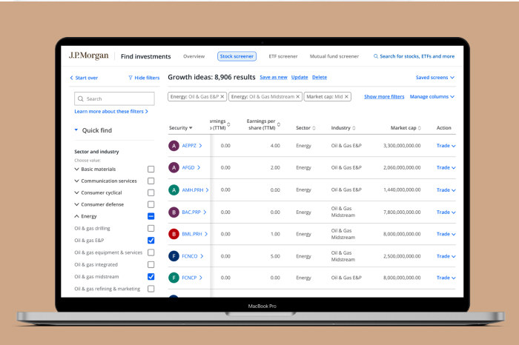Uncheck the Oil & gas E&P checkbox
This screenshot has height=345, width=519.
click(151, 241)
